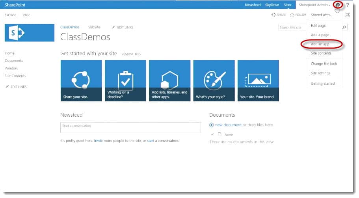Open SkyDrive in top bar
The height and width of the screenshot is (198, 359).
click(272, 5)
